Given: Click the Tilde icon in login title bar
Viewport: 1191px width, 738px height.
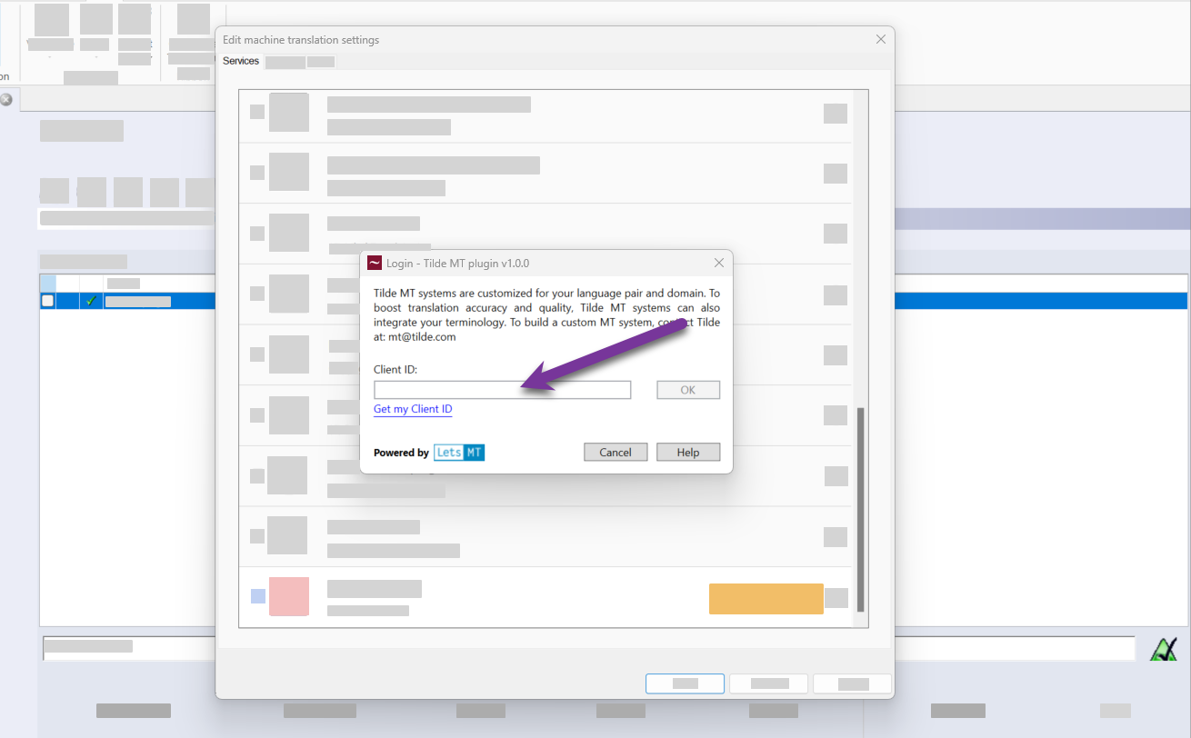Looking at the screenshot, I should tap(375, 263).
